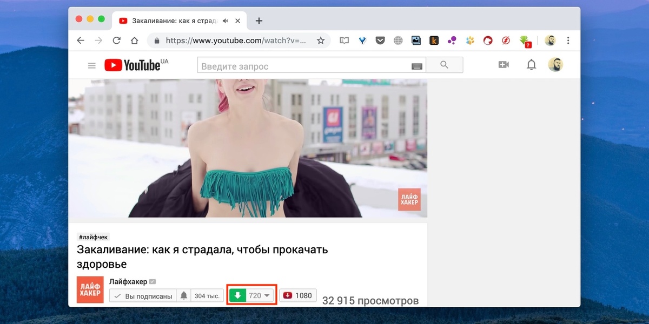
Task: Click the green 720 download arrow button
Action: (237, 295)
